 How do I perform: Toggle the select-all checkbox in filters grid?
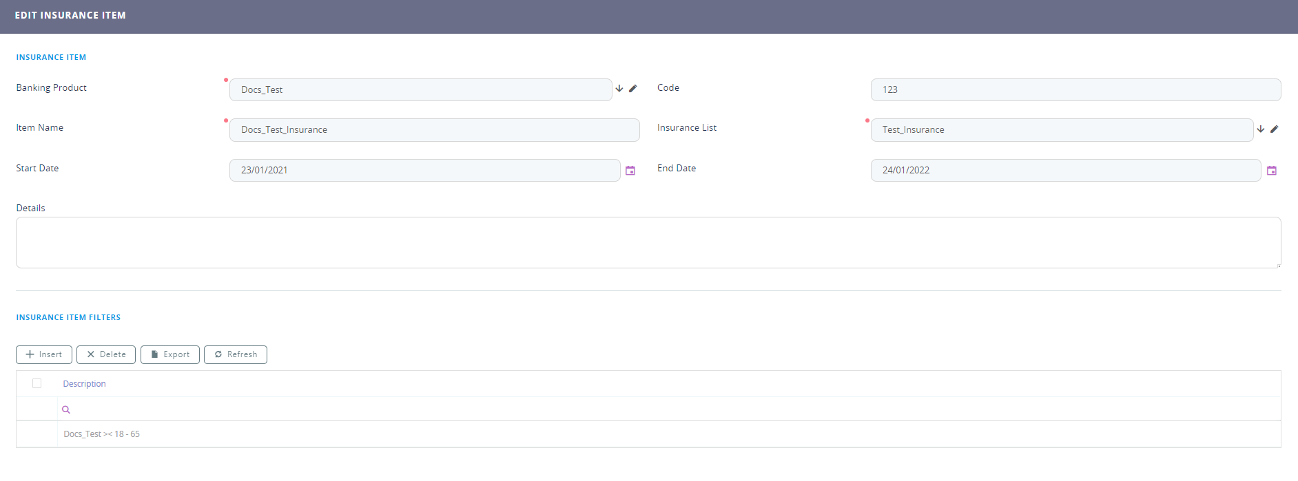pyautogui.click(x=37, y=383)
